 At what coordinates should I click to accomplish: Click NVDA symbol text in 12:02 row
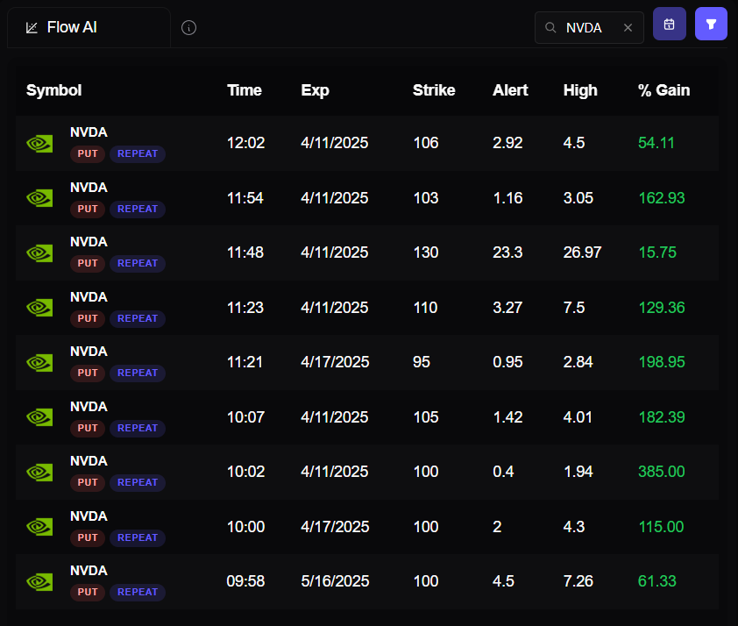[x=89, y=132]
